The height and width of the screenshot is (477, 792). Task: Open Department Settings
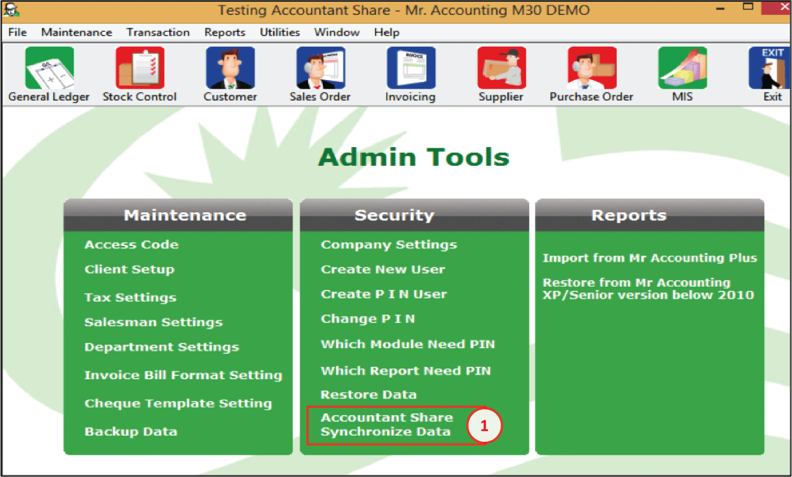(x=162, y=347)
